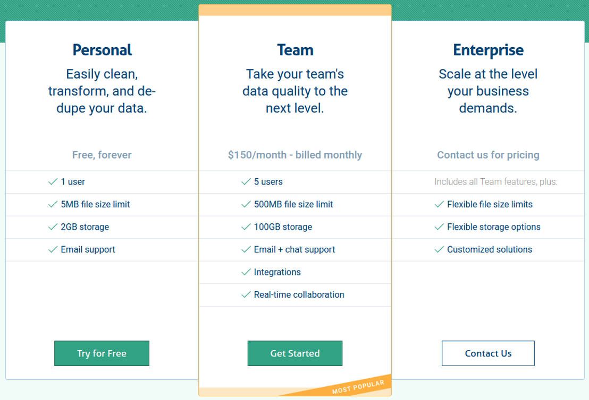Click the Contact Us button
This screenshot has height=400, width=589.
(488, 353)
